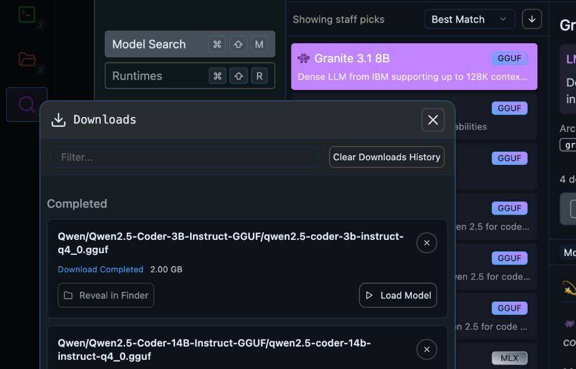
Task: Click GGUF badge on Granite 3.1 8B
Action: (x=509, y=58)
